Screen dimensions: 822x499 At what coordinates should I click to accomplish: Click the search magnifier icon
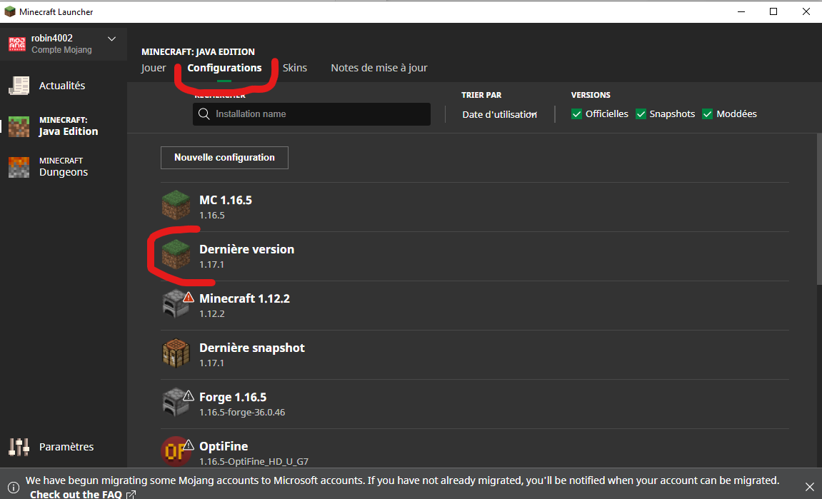click(x=204, y=114)
